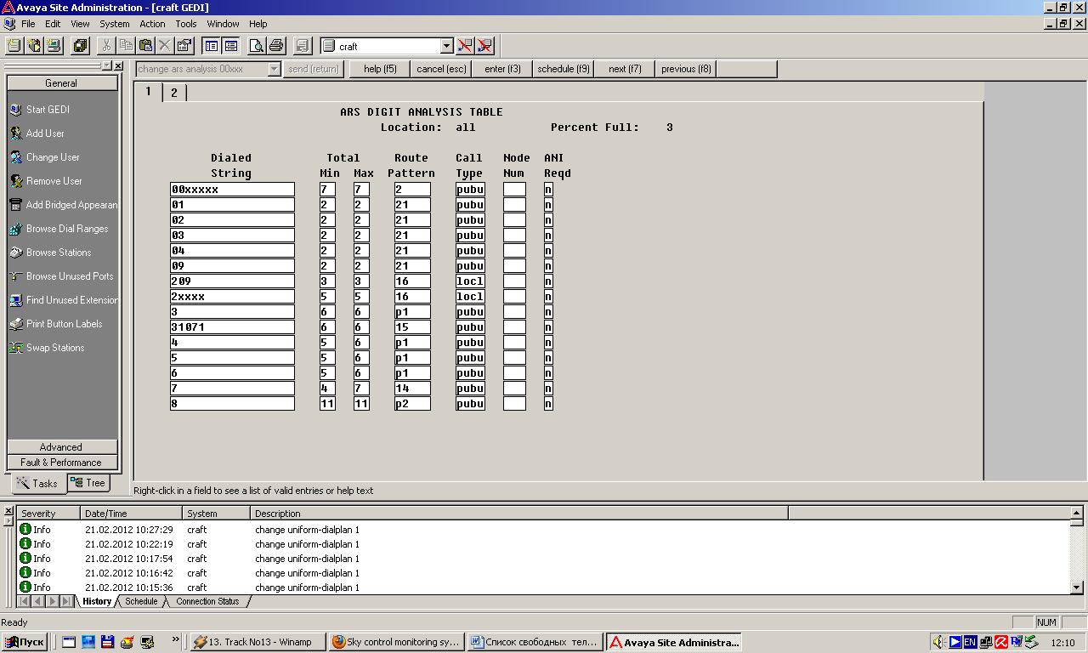
Task: Open the Schedule tab in log panel
Action: tap(141, 601)
